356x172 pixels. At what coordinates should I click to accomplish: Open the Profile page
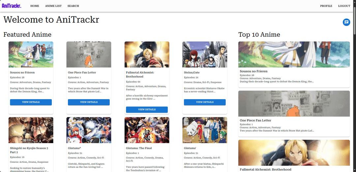coord(326,6)
